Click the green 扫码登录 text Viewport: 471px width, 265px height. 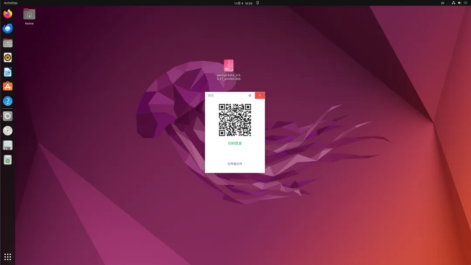point(235,143)
